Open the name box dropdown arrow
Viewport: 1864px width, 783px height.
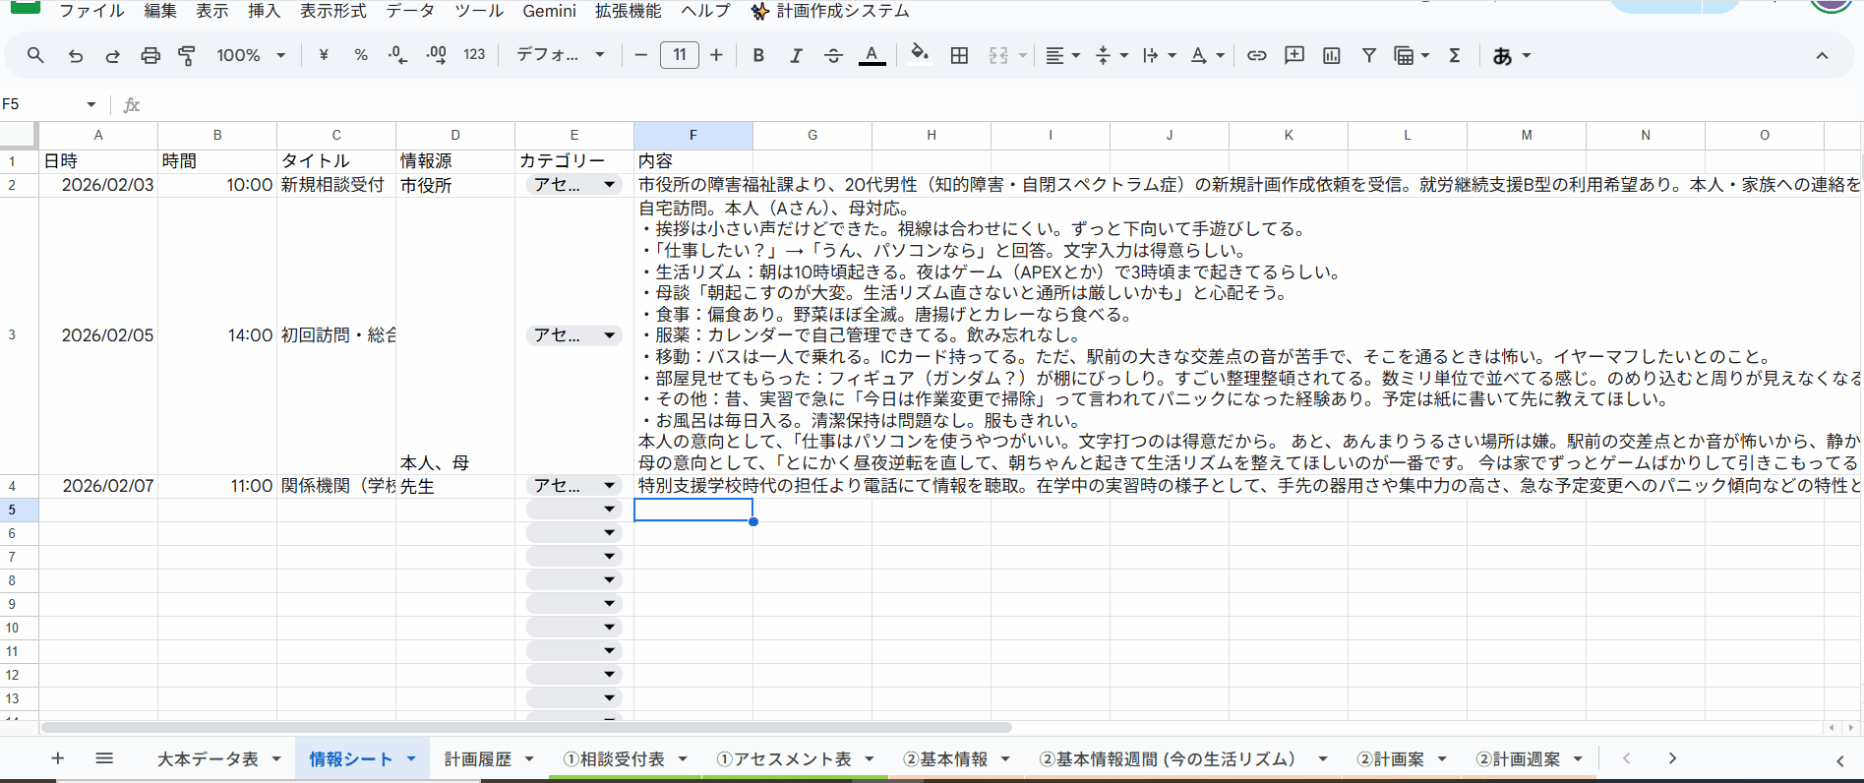[91, 104]
